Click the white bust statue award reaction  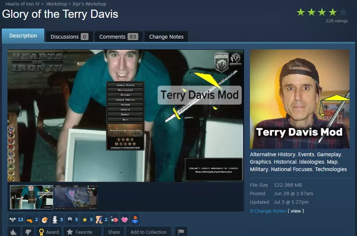pyautogui.click(x=57, y=219)
